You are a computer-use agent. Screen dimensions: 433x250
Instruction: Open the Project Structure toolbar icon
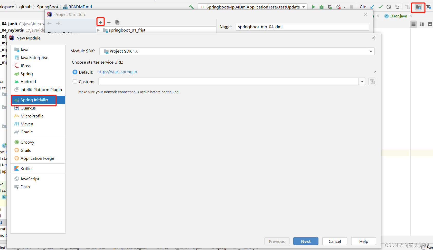pyautogui.click(x=418, y=7)
